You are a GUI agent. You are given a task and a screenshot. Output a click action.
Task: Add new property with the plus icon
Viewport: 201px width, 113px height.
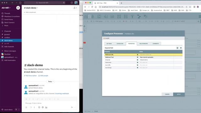[181, 48]
